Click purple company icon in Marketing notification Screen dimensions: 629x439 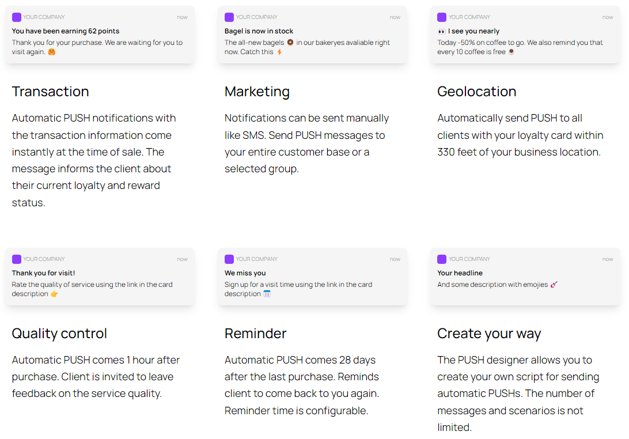(x=229, y=17)
